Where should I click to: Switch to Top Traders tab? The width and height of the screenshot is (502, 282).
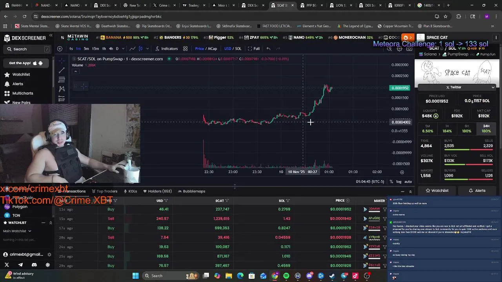104,191
